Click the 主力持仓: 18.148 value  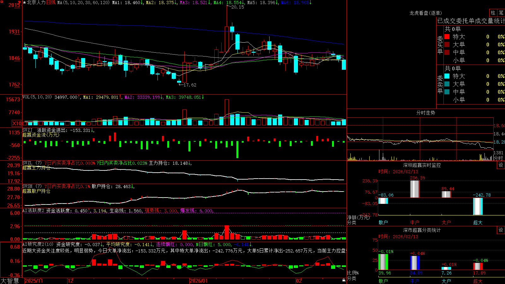coord(168,163)
